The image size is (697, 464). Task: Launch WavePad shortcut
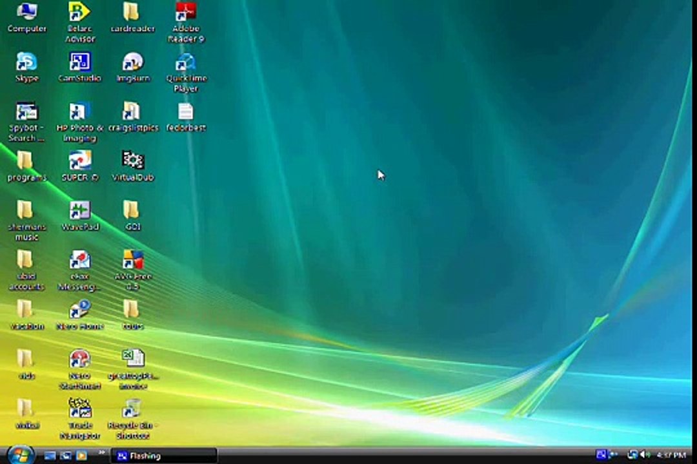point(79,217)
